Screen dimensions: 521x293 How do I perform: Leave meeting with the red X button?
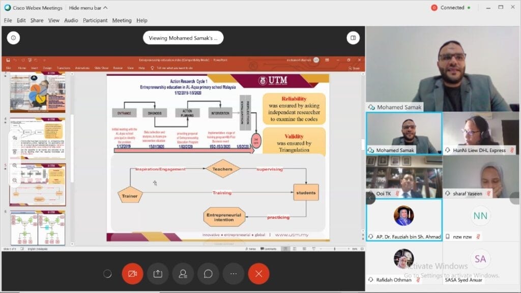point(258,274)
